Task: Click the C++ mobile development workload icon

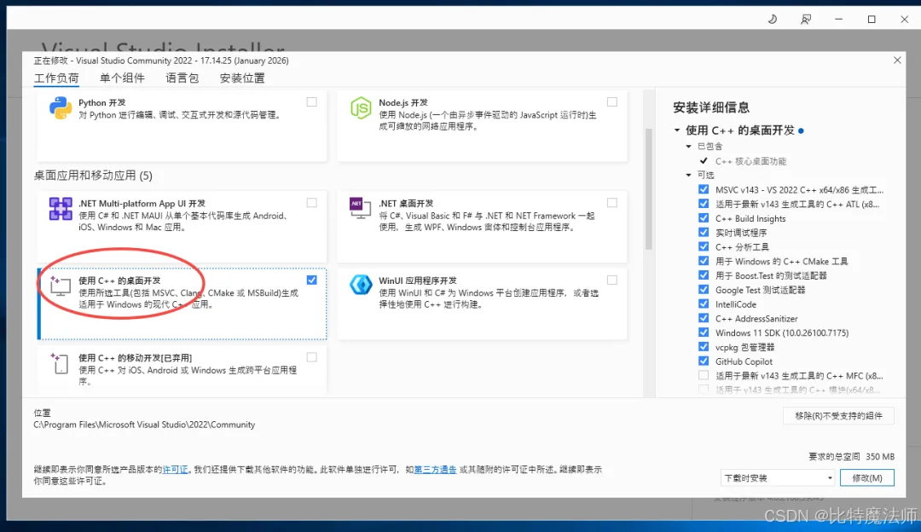Action: (61, 363)
